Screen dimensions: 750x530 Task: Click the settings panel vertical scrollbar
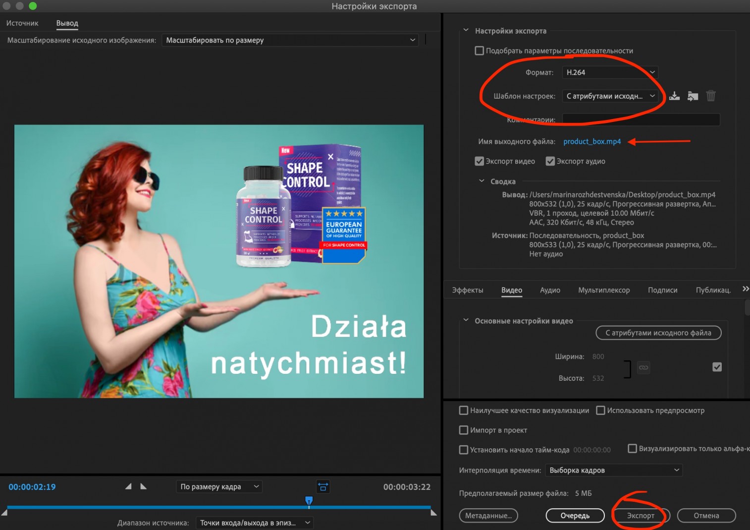747,307
